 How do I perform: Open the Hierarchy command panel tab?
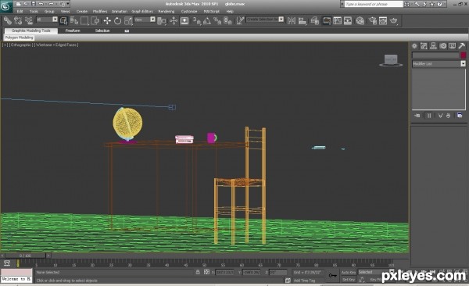(x=433, y=46)
